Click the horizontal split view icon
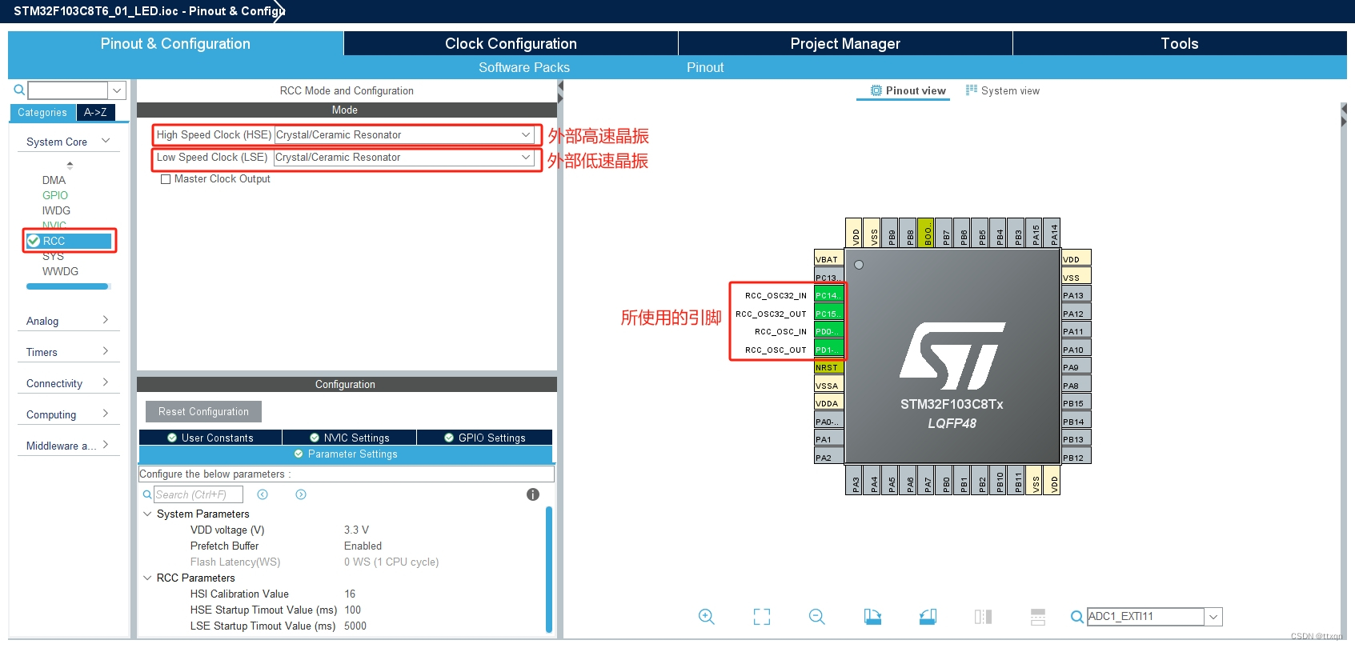Screen dimensions: 1355x648 (1038, 617)
